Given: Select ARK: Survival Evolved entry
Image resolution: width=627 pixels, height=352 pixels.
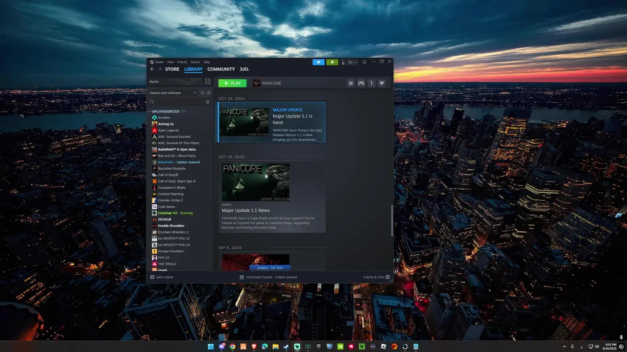Looking at the screenshot, I should click(x=174, y=137).
